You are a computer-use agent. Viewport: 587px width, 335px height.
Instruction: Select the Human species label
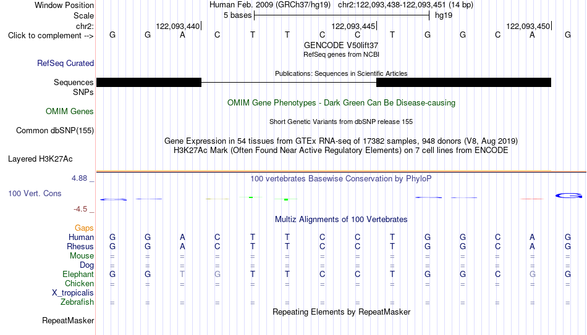click(81, 238)
